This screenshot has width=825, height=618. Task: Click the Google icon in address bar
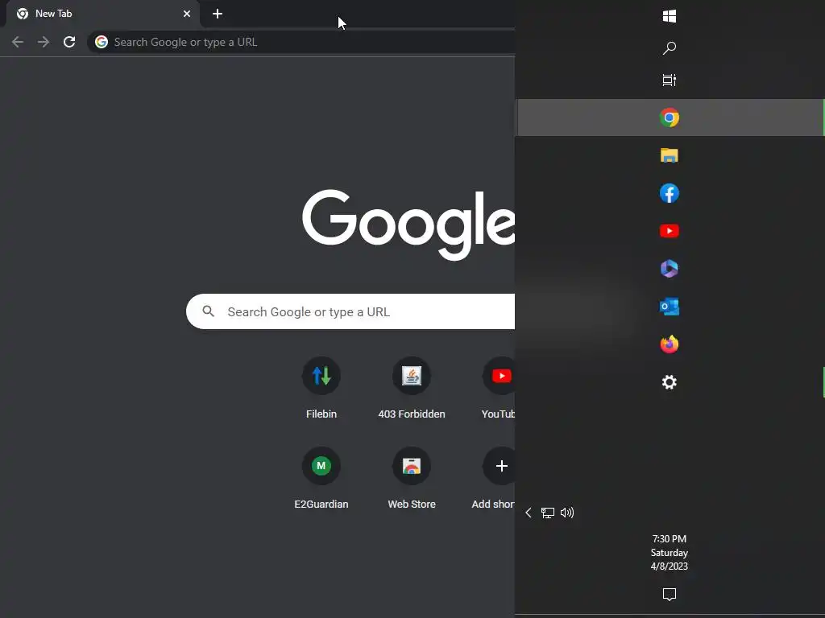pos(102,42)
